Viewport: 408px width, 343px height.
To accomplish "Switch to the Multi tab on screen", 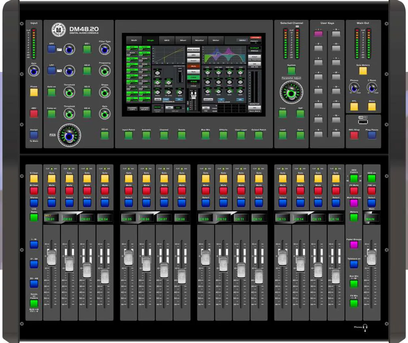I will [134, 40].
